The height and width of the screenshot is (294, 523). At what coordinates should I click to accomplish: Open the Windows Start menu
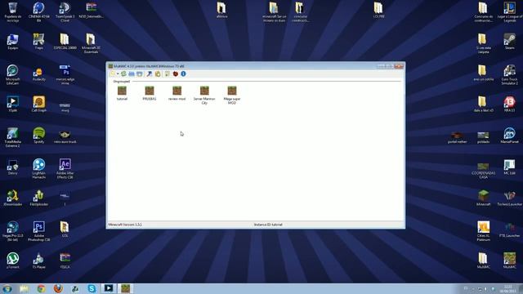[x=7, y=288]
